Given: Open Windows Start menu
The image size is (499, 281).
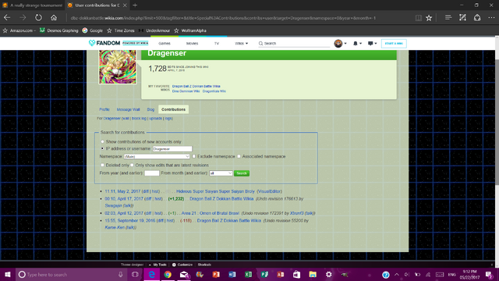Looking at the screenshot, I should point(7,274).
